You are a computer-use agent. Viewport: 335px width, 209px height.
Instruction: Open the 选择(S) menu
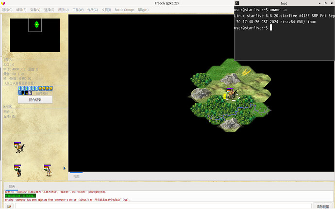click(49, 10)
